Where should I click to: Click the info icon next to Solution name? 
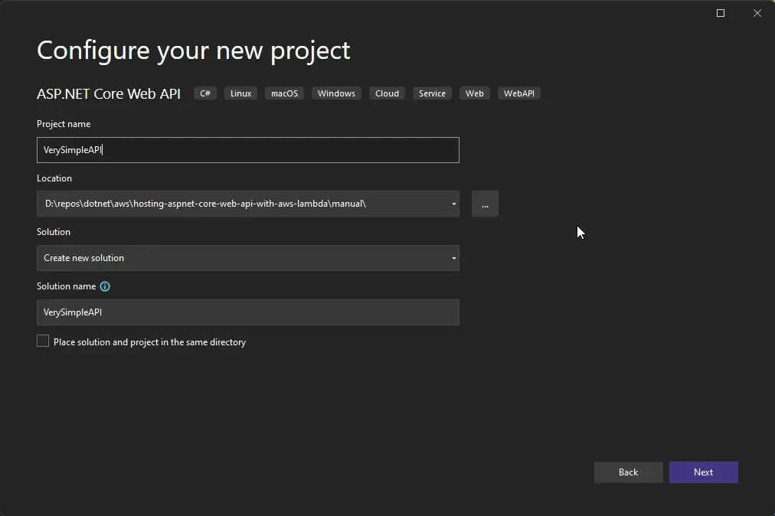click(x=105, y=286)
